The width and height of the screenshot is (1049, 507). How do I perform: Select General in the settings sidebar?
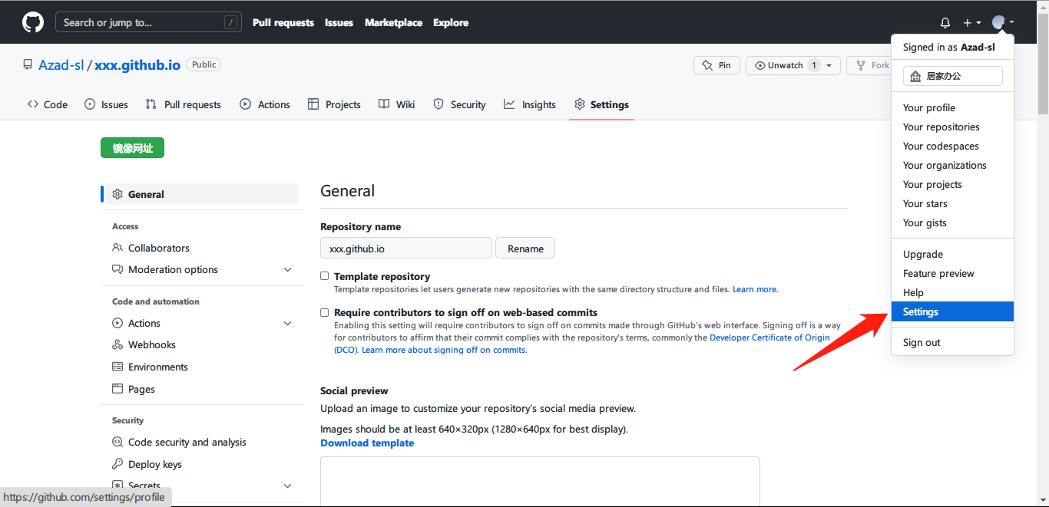tap(200, 194)
